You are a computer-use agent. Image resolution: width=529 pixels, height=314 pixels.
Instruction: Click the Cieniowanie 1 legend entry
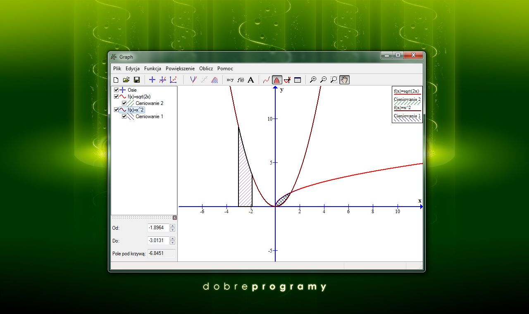pyautogui.click(x=407, y=117)
